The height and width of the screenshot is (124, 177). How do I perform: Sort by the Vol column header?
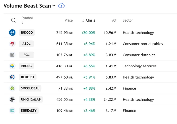click(114, 20)
